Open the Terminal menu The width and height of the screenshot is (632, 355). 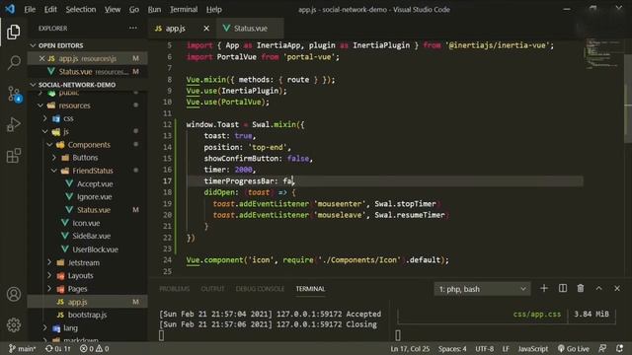pos(184,9)
